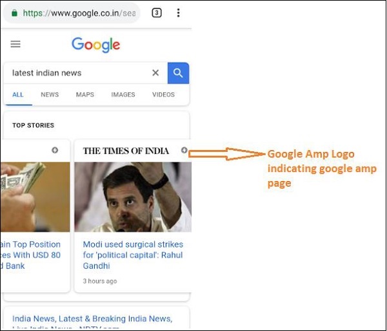The height and width of the screenshot is (331, 387).
Task: Open Chrome's three-dot overflow menu
Action: [x=179, y=13]
